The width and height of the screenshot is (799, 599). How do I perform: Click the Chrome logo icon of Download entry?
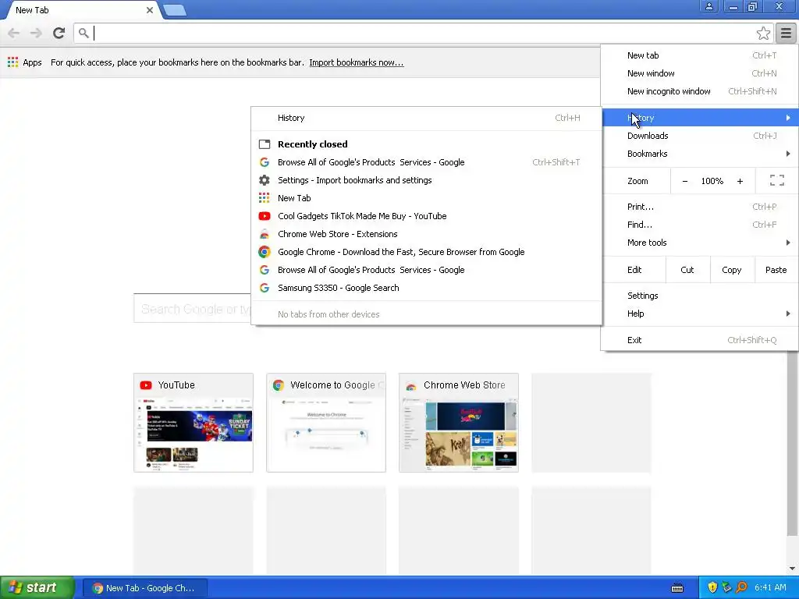tap(264, 252)
